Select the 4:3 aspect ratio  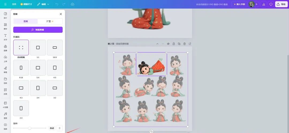21,88
